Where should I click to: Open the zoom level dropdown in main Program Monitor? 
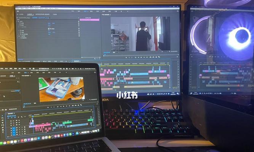(x=116, y=52)
